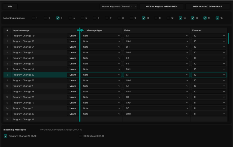Uncheck listening channel 15
This screenshot has width=233, height=147.
205,18
